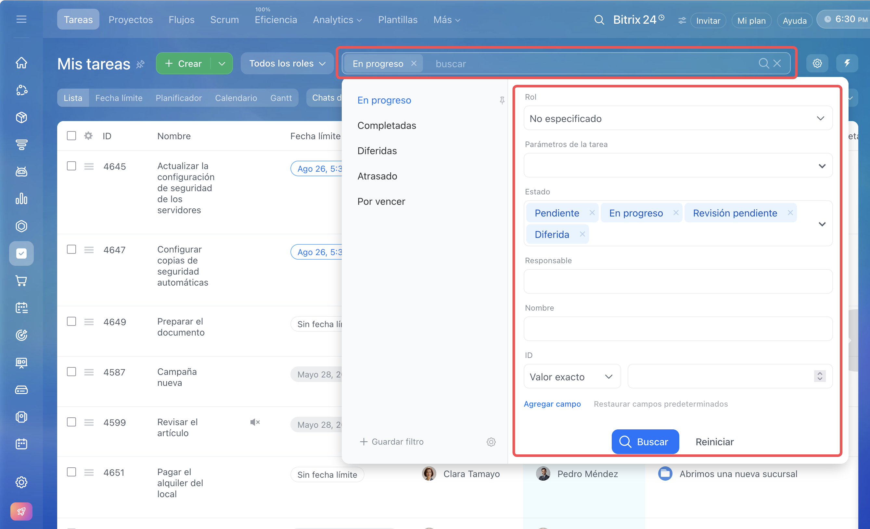The image size is (870, 529).
Task: Open the Rol dropdown No especificado
Action: (678, 118)
